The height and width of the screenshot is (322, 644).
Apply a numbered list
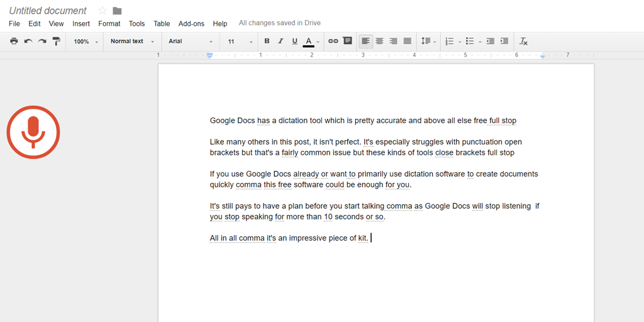click(450, 41)
